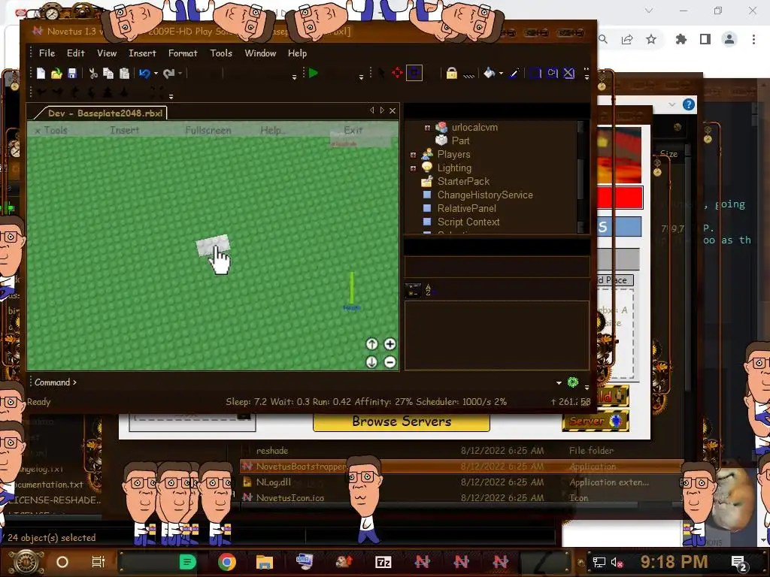Open File Explorer from the taskbar

(264, 562)
